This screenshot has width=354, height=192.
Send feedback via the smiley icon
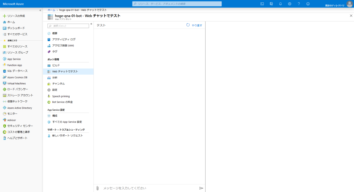pos(308,4)
